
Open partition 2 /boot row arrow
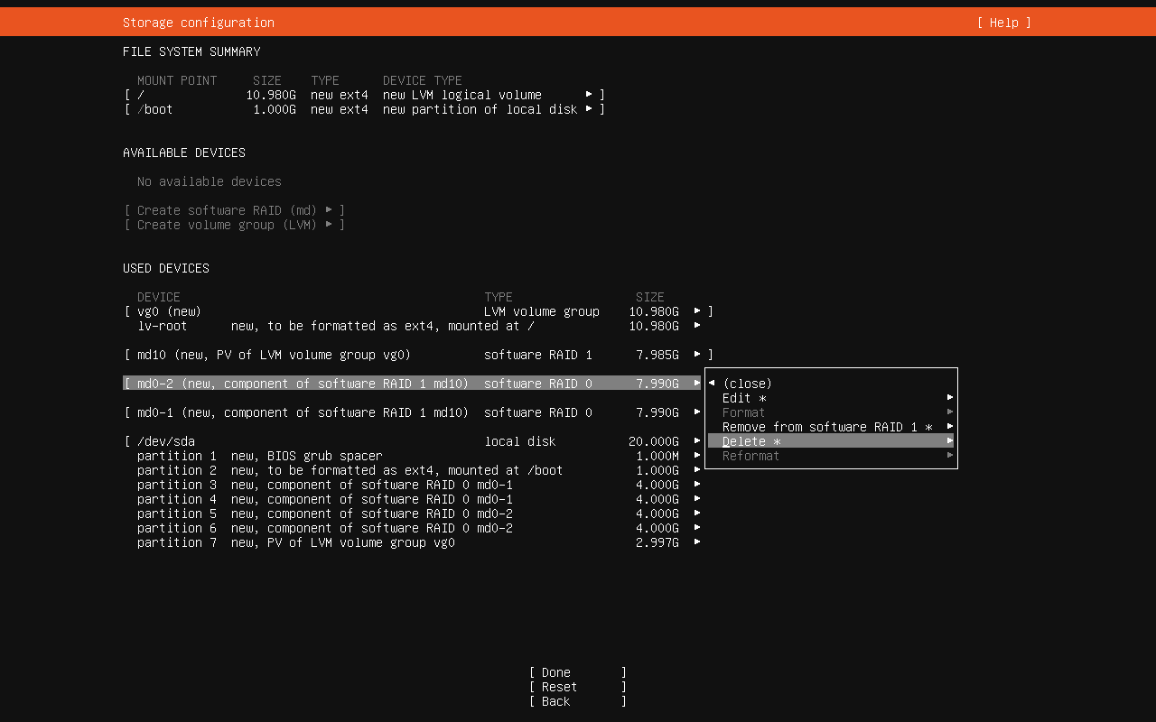(697, 470)
